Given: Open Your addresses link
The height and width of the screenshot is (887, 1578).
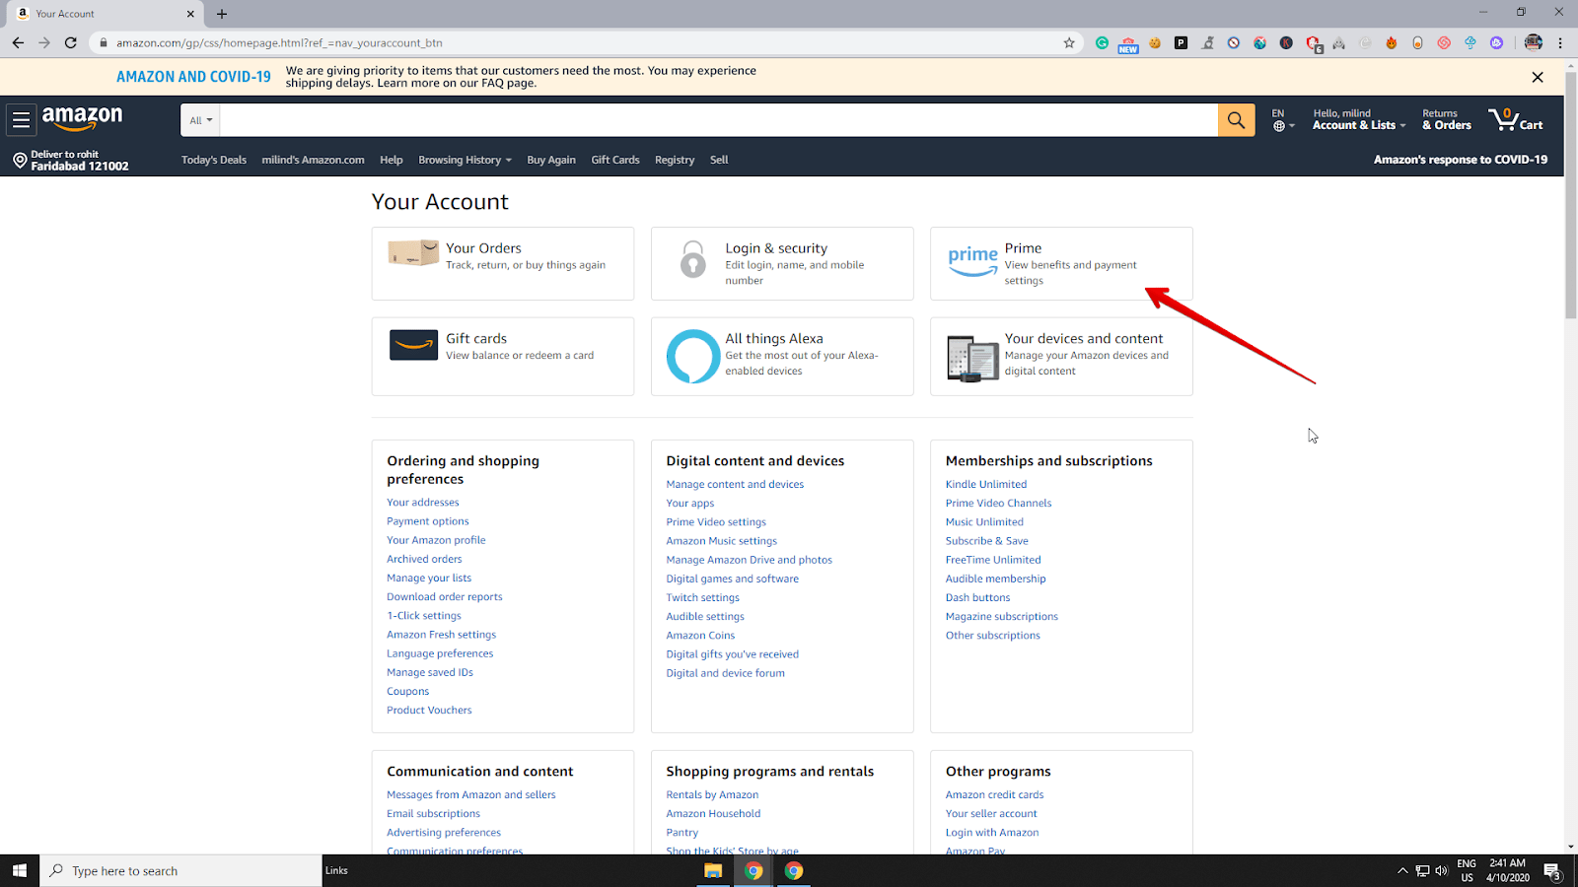Looking at the screenshot, I should pos(423,503).
